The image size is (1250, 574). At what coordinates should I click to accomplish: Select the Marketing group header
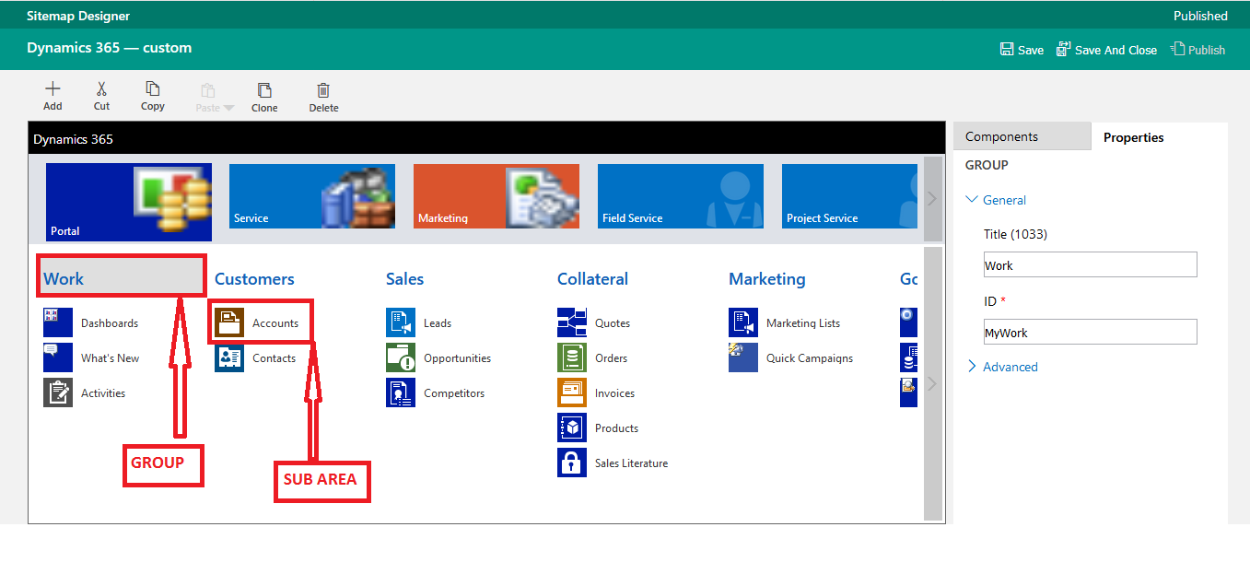[x=766, y=278]
